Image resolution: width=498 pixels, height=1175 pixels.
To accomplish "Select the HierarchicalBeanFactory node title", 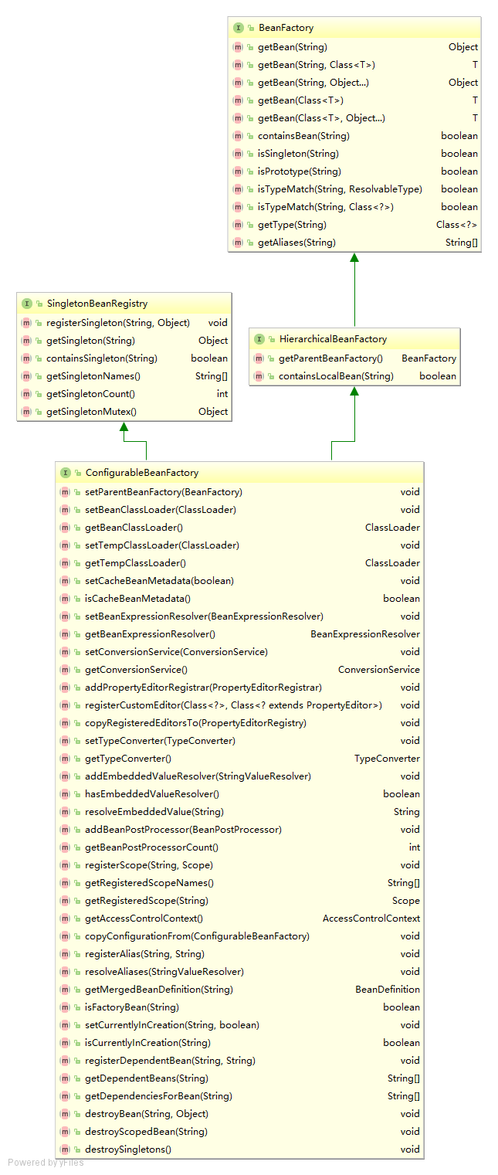I will click(x=333, y=339).
